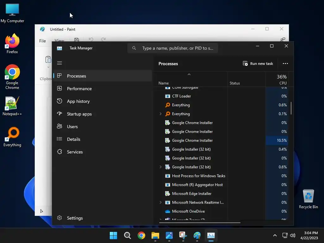Open the File menu in Paint

42,41
